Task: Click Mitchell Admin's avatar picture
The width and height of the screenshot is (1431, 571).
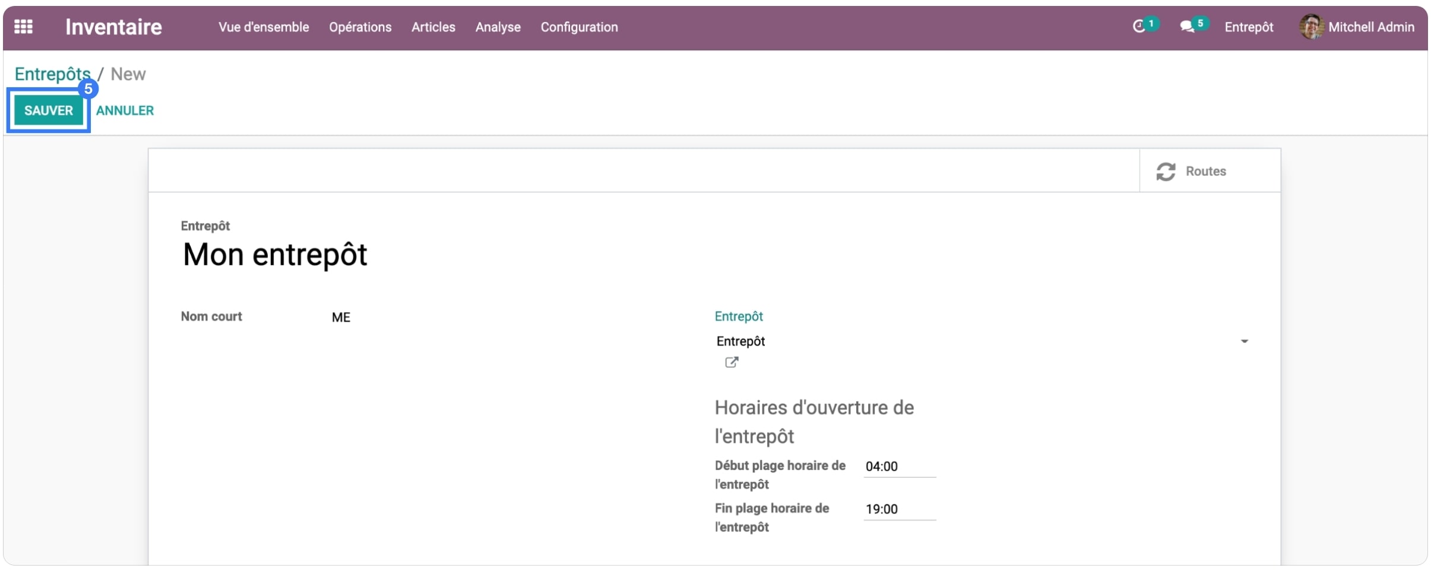Action: point(1311,27)
